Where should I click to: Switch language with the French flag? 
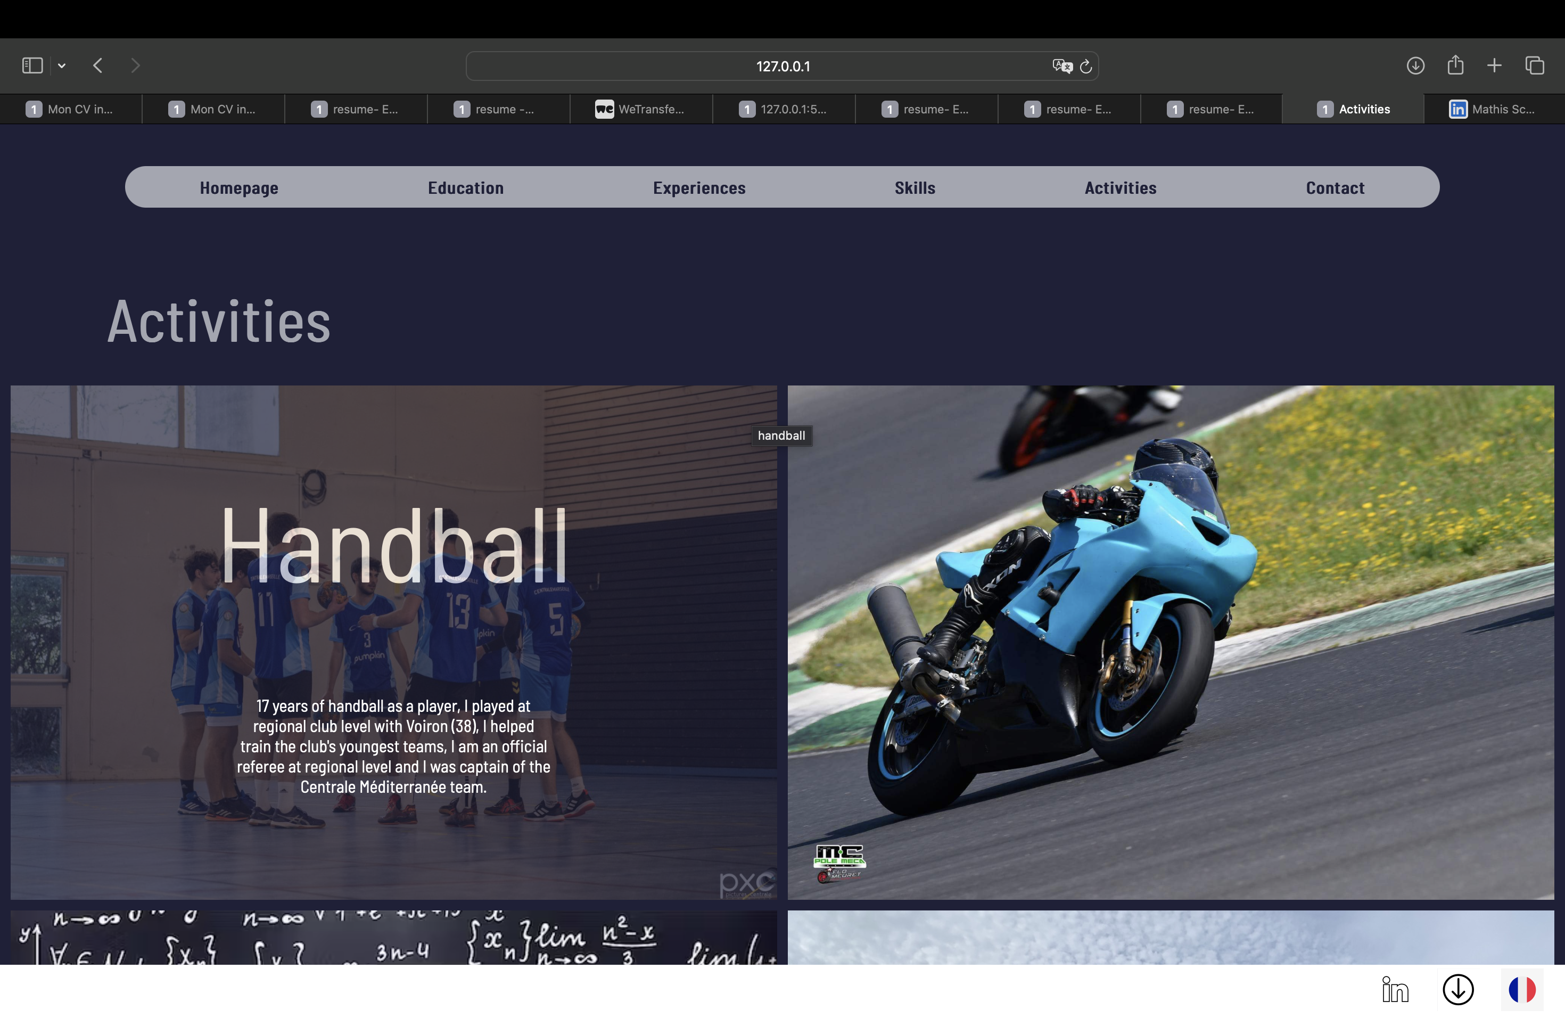[x=1521, y=990]
